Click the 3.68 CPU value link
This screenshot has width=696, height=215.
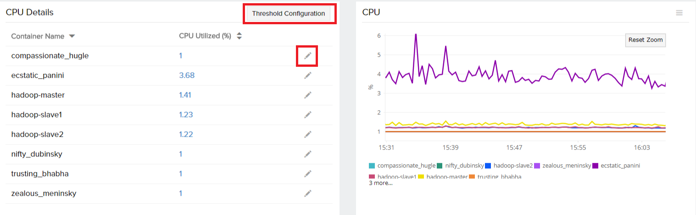[187, 75]
